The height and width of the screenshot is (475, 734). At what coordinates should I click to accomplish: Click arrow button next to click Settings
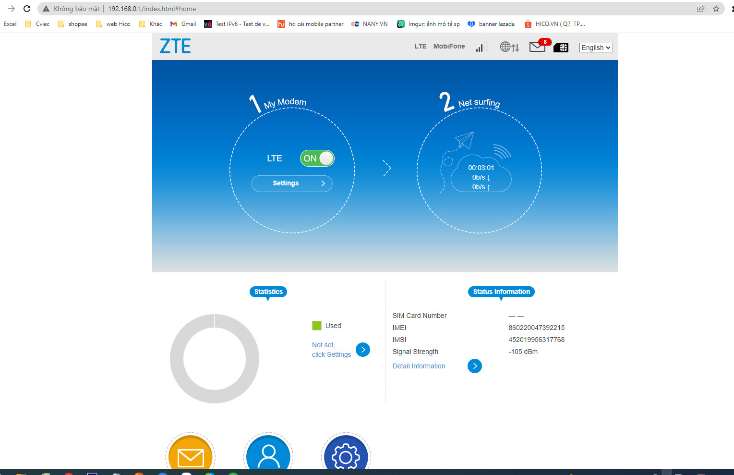click(363, 350)
